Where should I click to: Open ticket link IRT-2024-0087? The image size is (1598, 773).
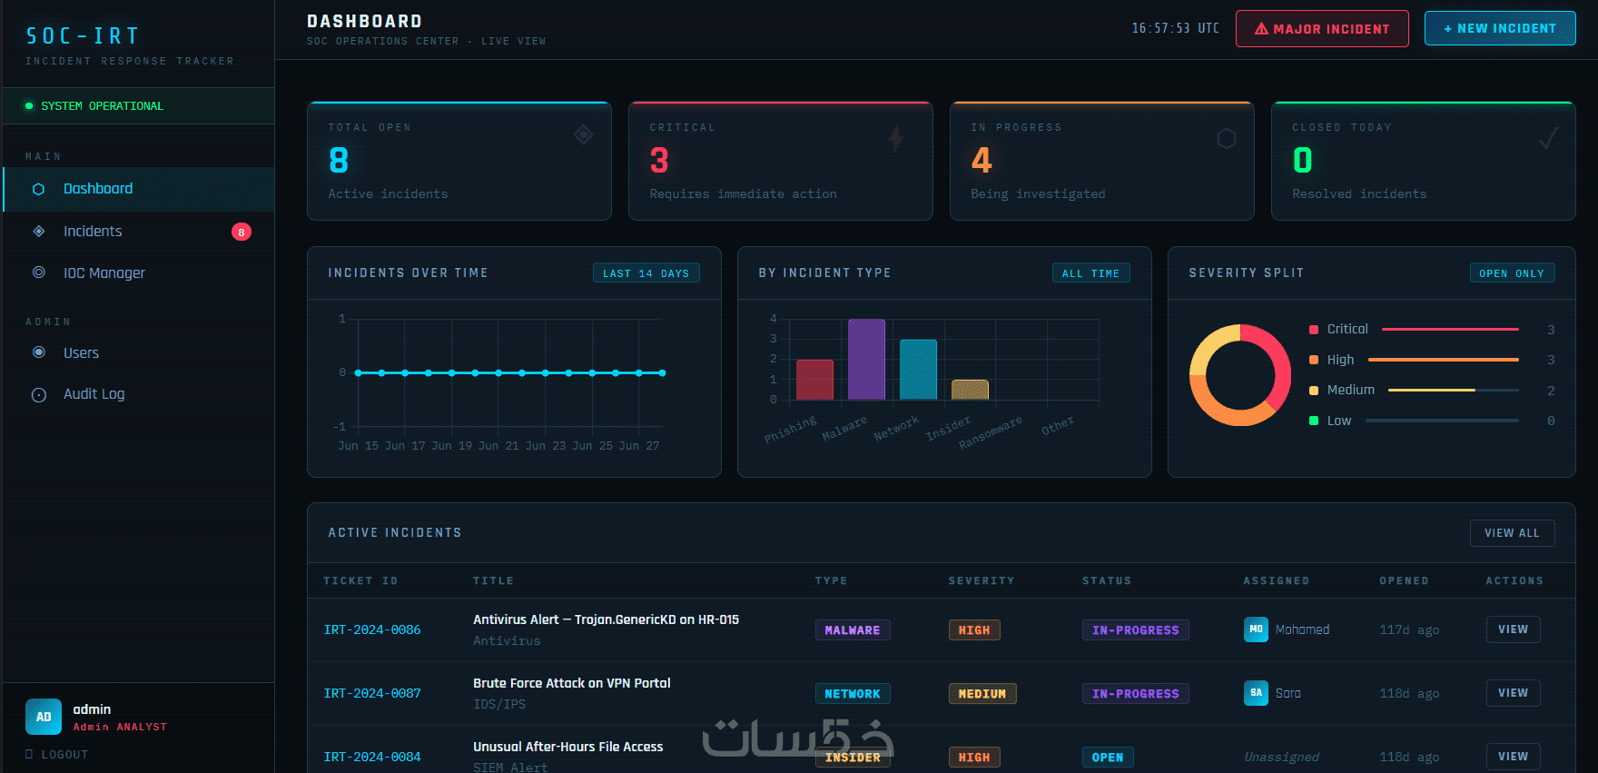tap(372, 693)
